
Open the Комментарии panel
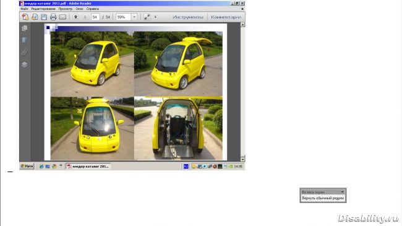click(226, 17)
